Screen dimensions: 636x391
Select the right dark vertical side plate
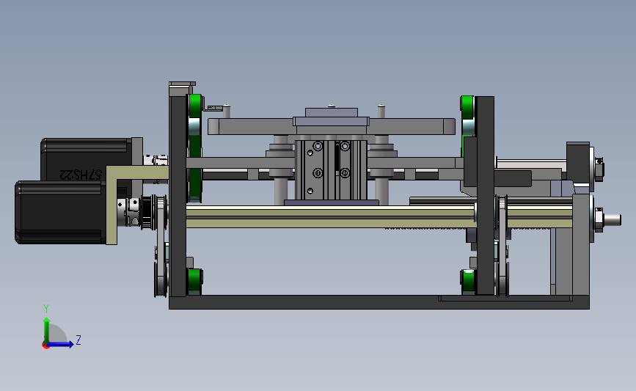485,195
